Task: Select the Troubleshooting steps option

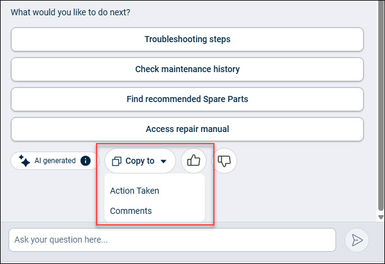Action: pos(187,39)
